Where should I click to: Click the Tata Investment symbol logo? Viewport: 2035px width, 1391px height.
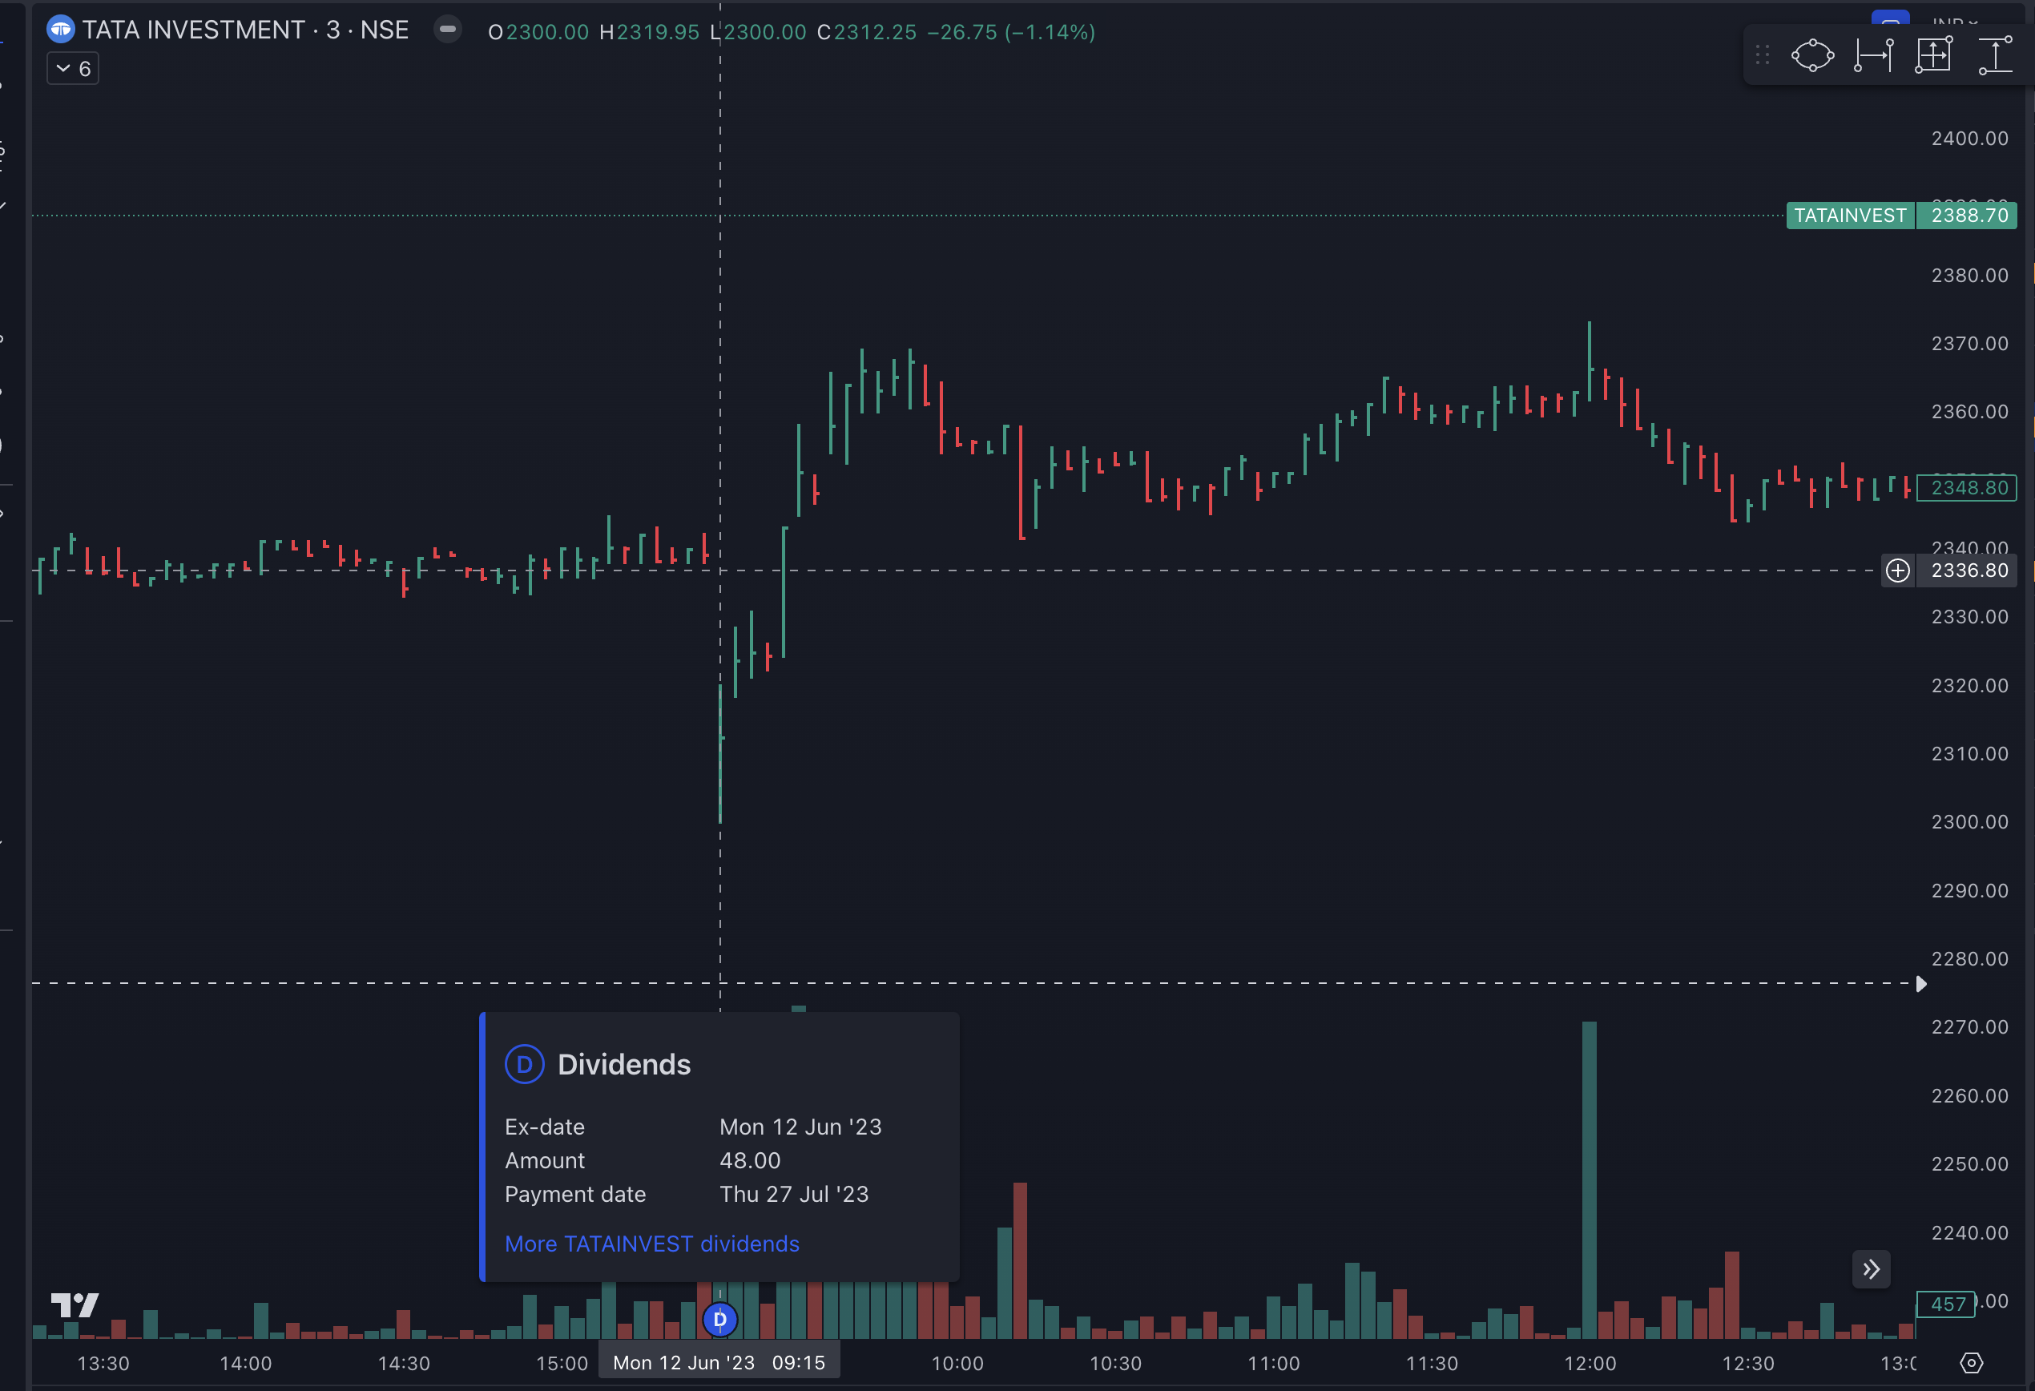pos(60,30)
